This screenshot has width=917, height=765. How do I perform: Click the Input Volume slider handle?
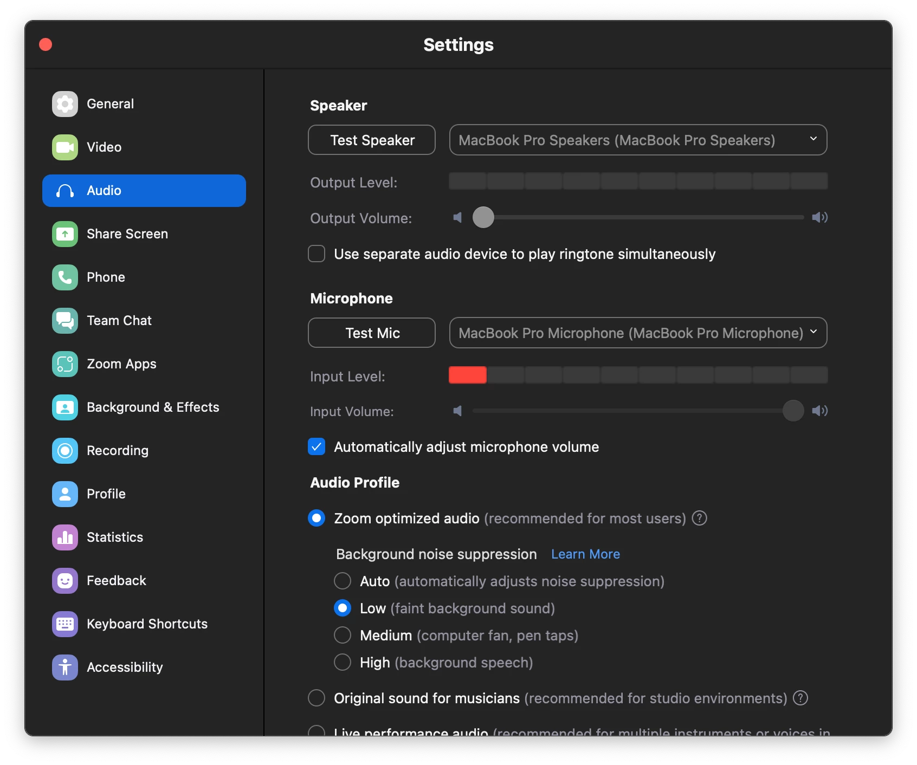point(793,411)
